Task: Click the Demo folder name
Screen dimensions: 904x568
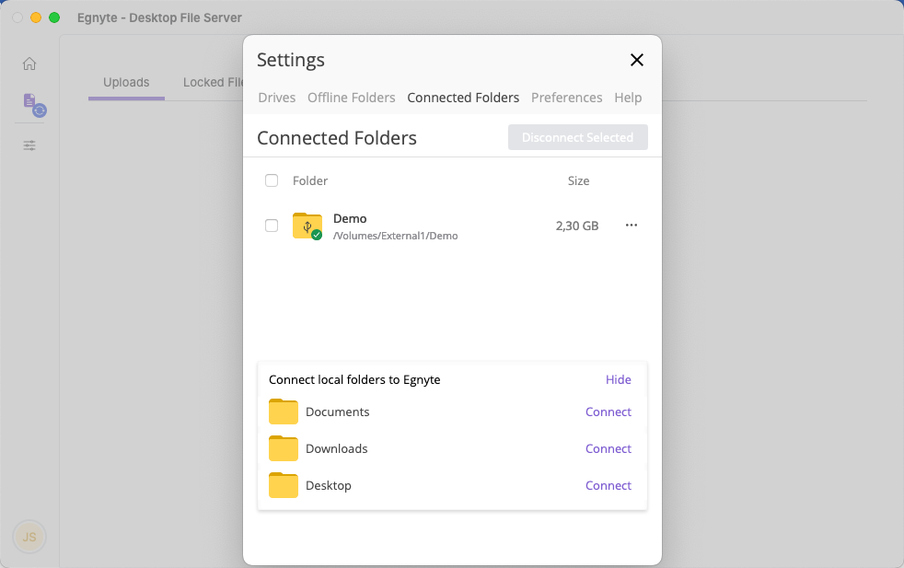Action: click(350, 218)
